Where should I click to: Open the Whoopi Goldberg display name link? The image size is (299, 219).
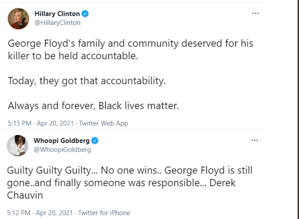pyautogui.click(x=61, y=141)
